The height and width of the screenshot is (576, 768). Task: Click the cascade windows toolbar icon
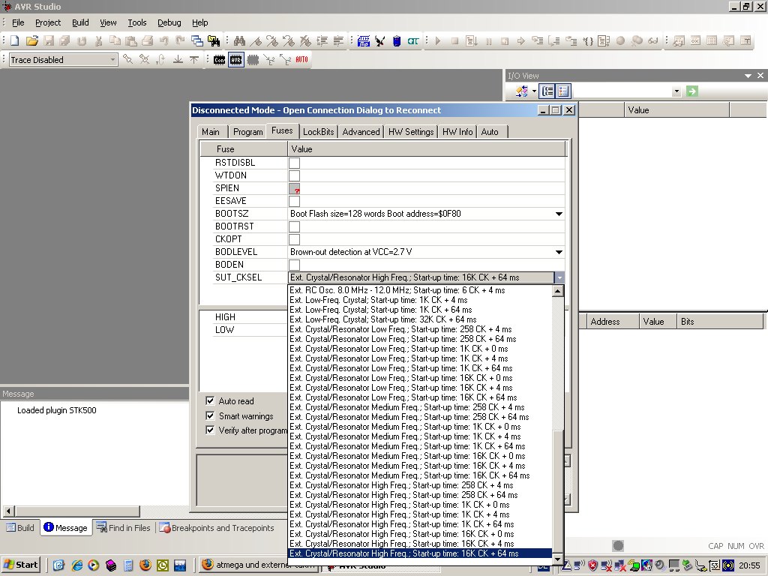pyautogui.click(x=197, y=41)
